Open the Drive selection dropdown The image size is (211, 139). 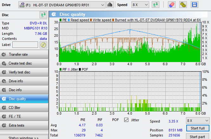coord(102,5)
